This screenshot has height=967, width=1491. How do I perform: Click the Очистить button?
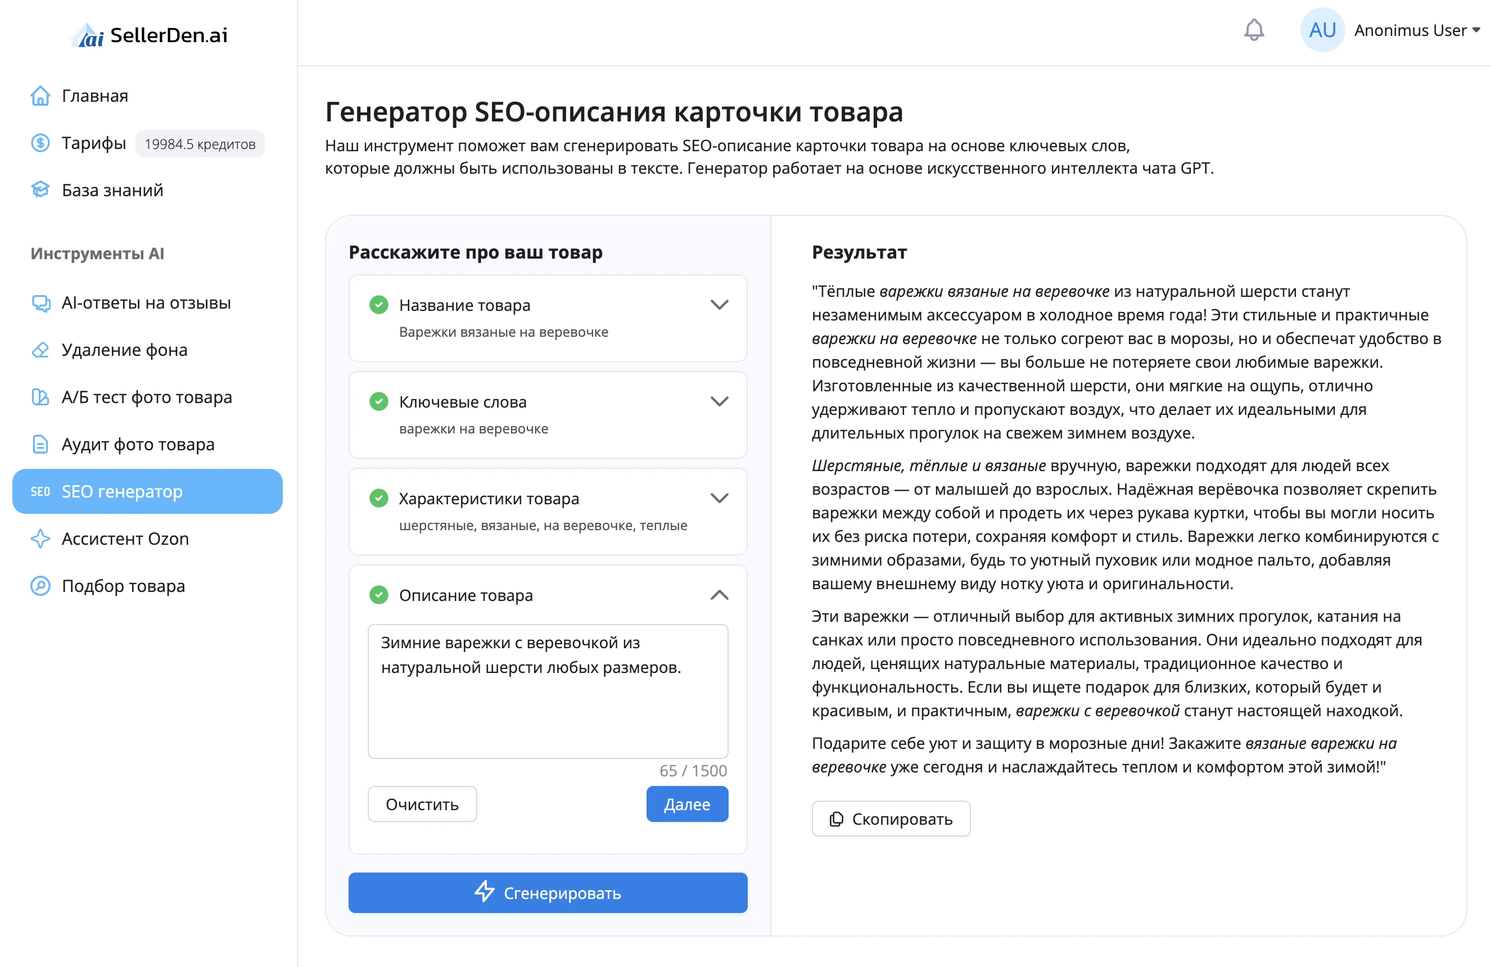tap(422, 804)
